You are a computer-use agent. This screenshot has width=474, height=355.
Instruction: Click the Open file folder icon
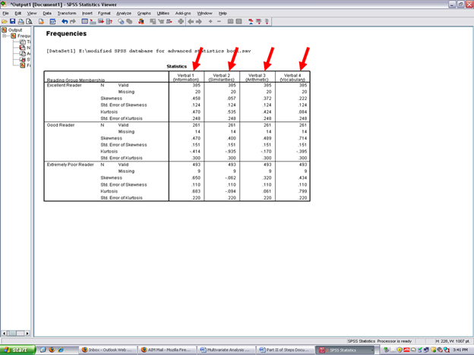5,21
